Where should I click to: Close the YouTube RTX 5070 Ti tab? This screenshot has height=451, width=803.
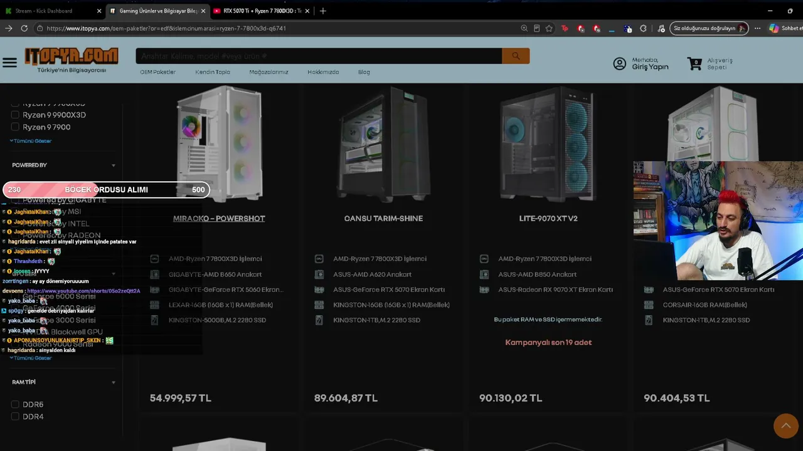coord(307,11)
